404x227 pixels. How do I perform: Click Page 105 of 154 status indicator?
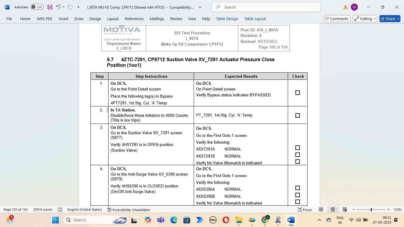coord(15,210)
